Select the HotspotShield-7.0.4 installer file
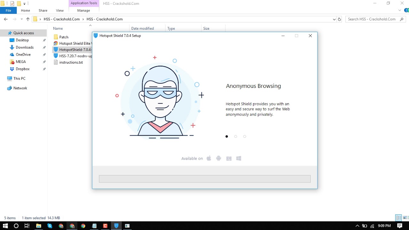 [73, 50]
